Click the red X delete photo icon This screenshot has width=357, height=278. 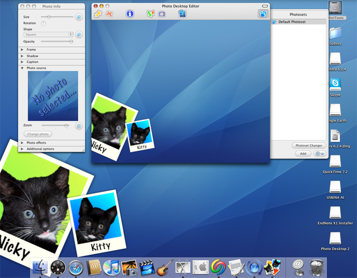point(109,14)
